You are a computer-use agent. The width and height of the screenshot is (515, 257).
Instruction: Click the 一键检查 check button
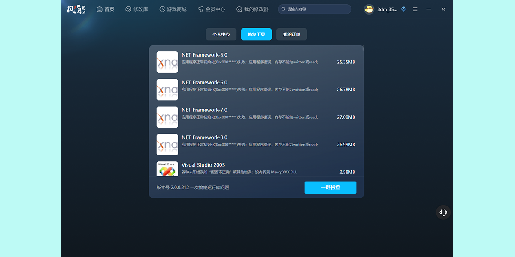pyautogui.click(x=330, y=187)
